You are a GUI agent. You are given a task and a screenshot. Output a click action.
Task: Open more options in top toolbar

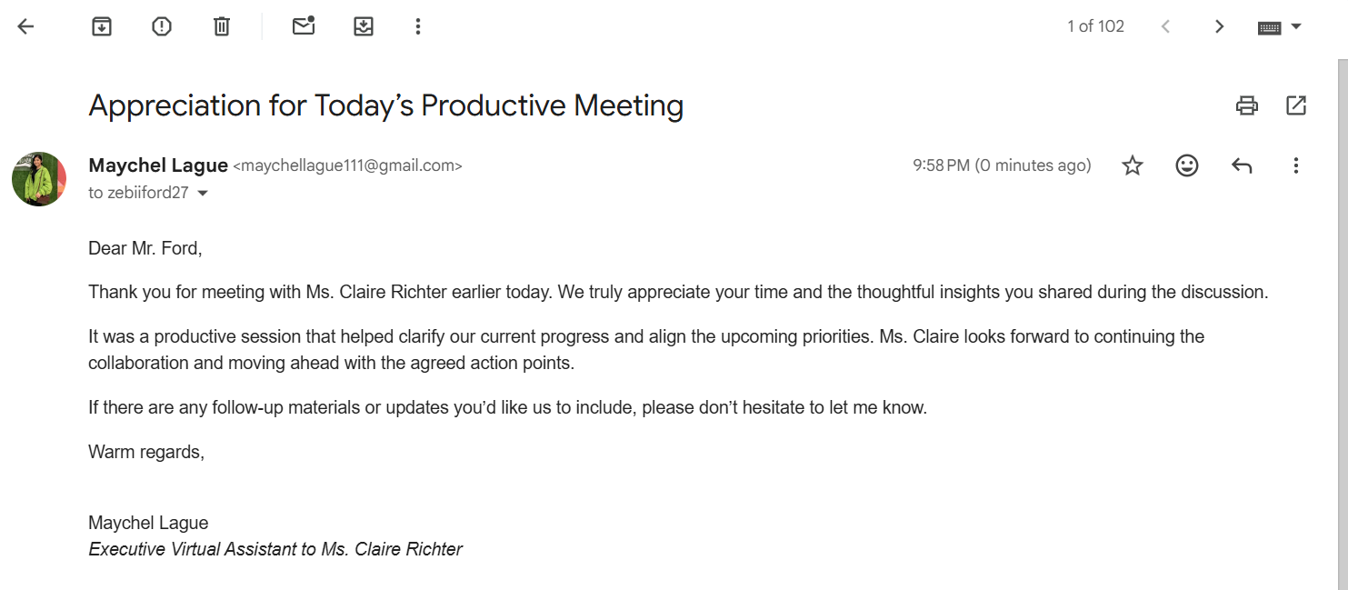tap(418, 26)
